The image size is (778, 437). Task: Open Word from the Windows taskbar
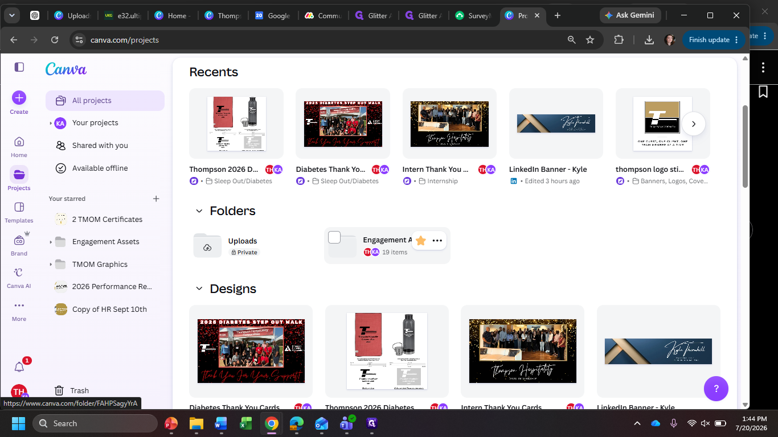click(x=221, y=423)
